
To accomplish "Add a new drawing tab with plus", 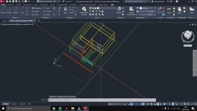I will 39,21.
